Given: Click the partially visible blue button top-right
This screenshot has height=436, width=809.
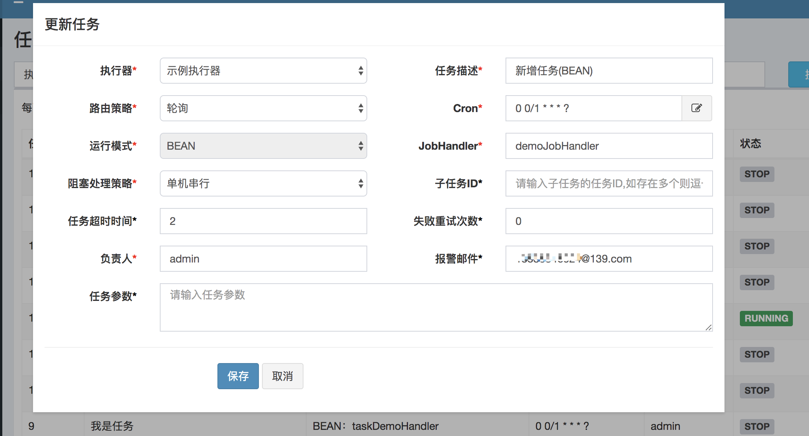Looking at the screenshot, I should tap(801, 74).
